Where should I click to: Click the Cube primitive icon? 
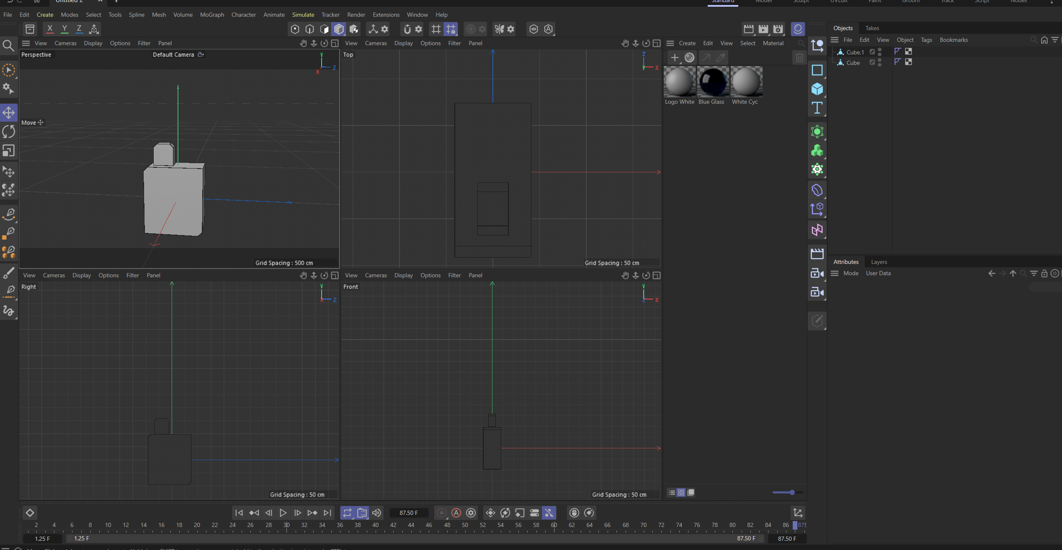tap(817, 89)
